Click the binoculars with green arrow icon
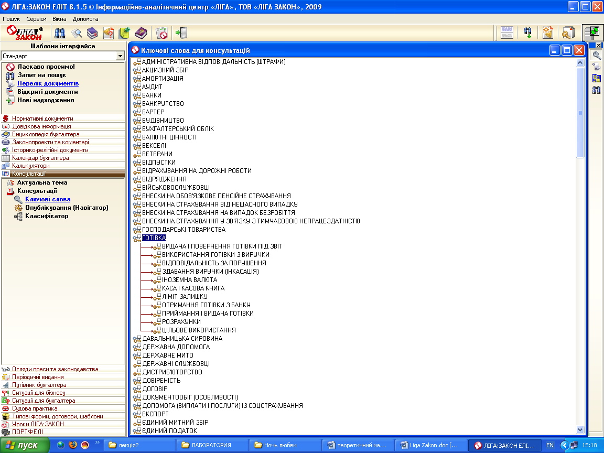The height and width of the screenshot is (453, 604). [527, 33]
